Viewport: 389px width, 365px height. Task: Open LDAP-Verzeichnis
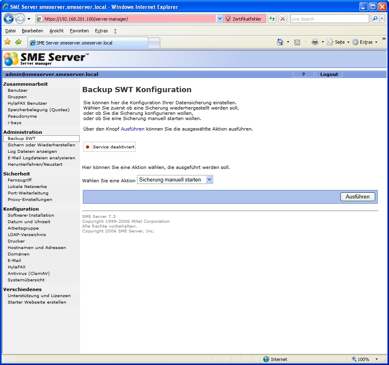coord(27,234)
